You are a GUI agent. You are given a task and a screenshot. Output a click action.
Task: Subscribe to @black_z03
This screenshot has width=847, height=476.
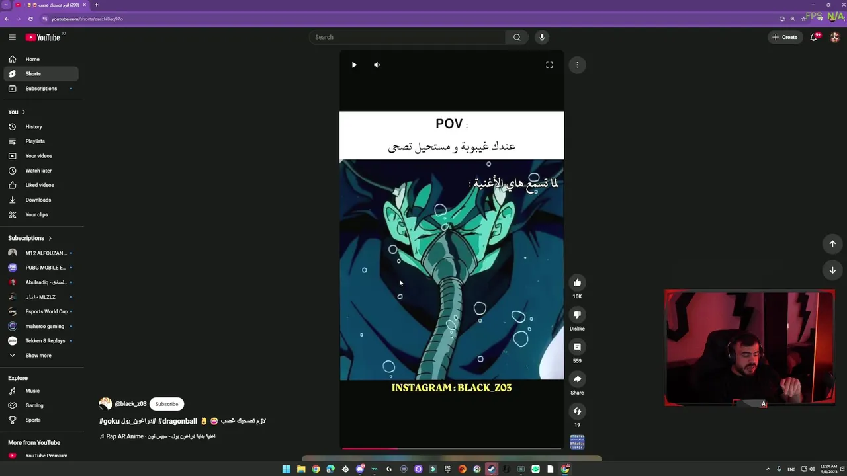click(167, 404)
